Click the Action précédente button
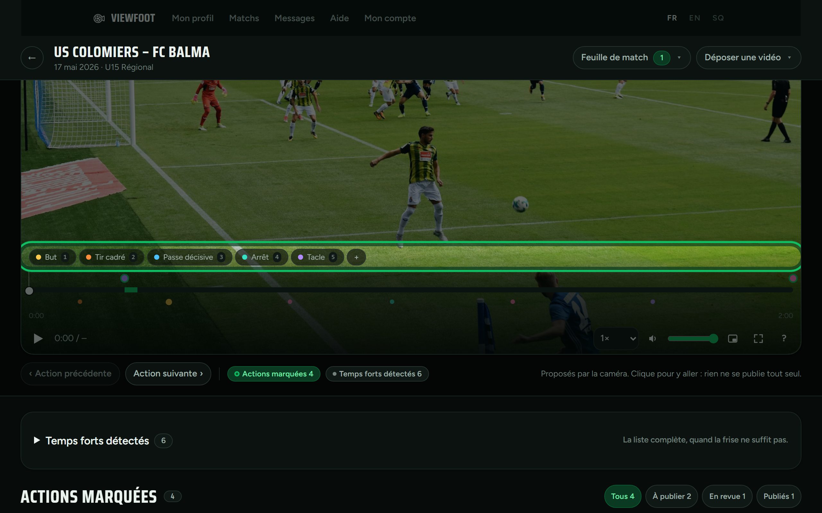 (70, 374)
